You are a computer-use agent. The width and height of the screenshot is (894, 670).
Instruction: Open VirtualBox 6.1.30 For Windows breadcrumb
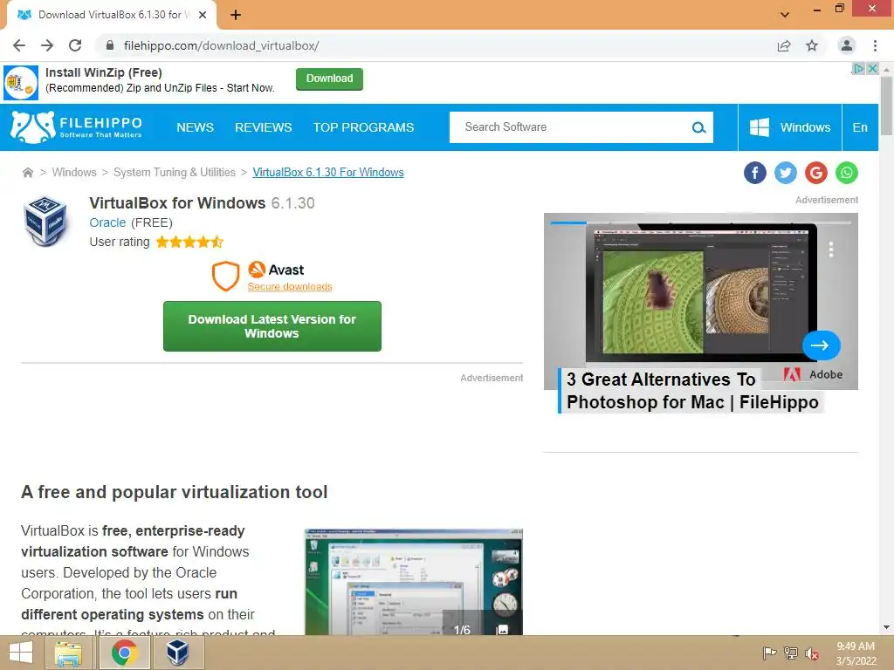click(328, 172)
